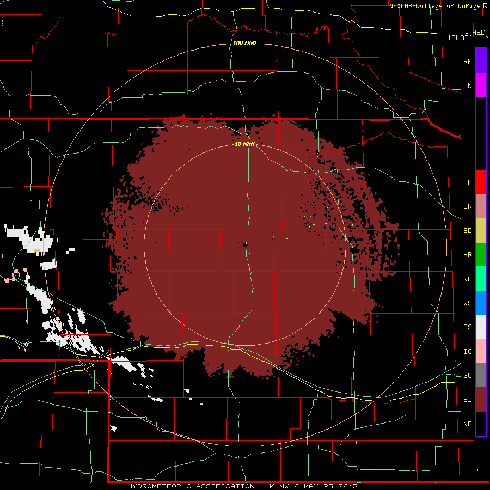
Task: Click the 06:31 timestamp text
Action: click(x=350, y=486)
